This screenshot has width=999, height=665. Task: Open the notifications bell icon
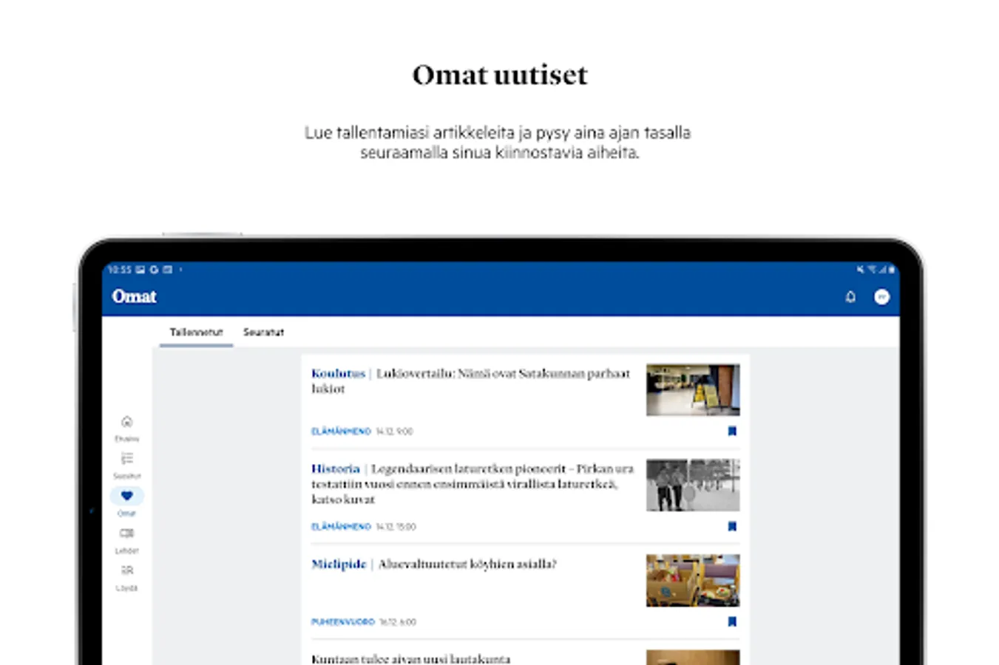pyautogui.click(x=850, y=296)
